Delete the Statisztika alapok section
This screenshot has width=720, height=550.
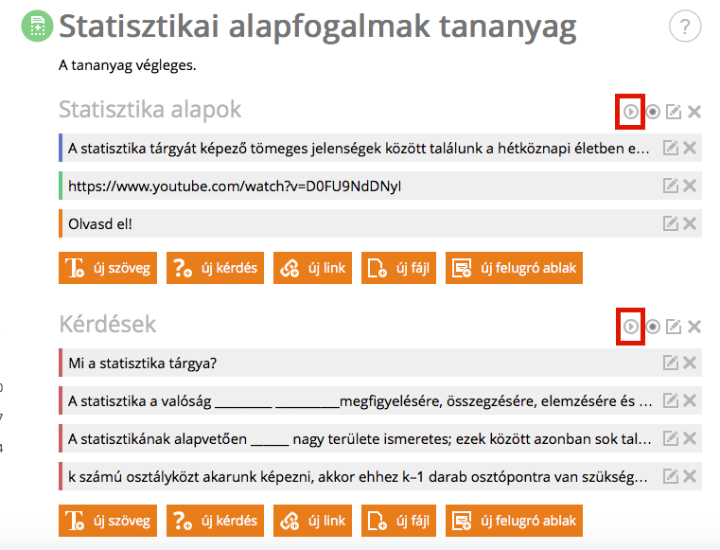[x=694, y=112]
